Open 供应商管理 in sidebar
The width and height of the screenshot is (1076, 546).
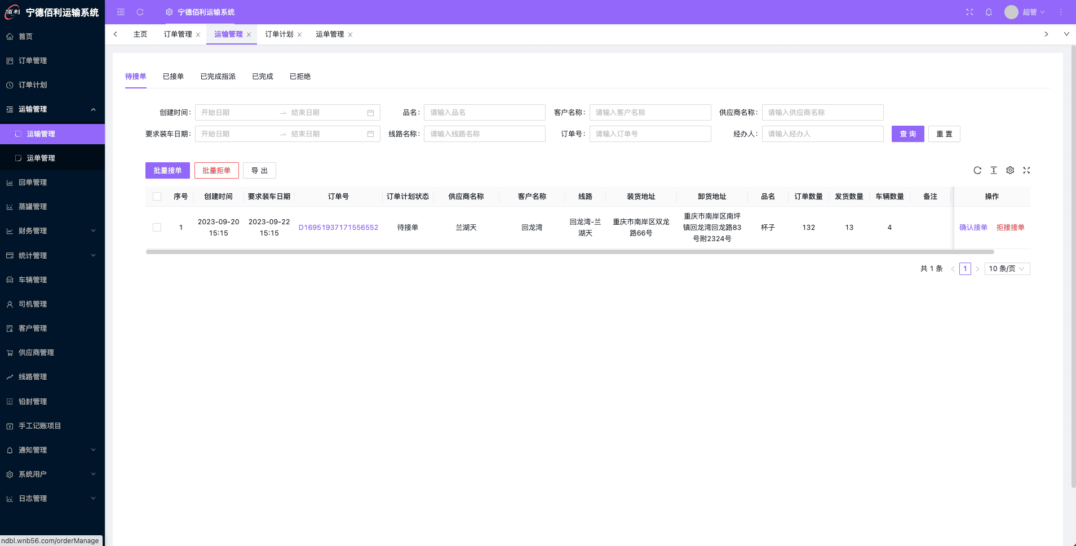coord(52,352)
